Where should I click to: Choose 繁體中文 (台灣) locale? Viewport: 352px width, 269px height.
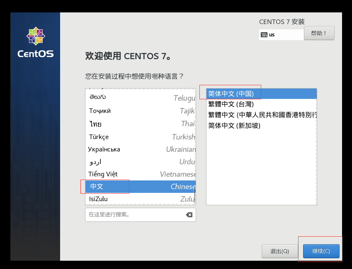click(x=261, y=104)
